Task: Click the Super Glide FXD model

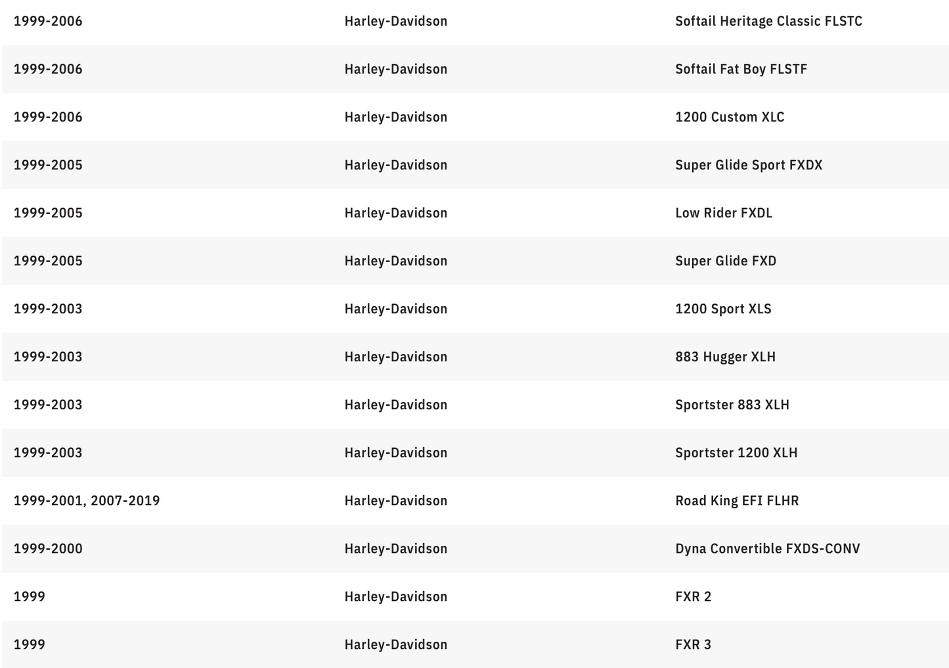Action: click(x=726, y=261)
